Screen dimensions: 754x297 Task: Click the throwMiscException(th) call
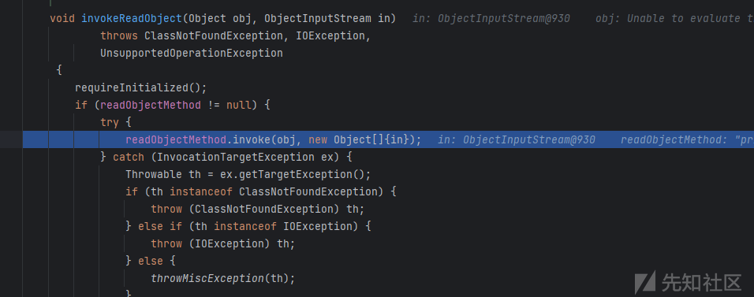click(222, 278)
